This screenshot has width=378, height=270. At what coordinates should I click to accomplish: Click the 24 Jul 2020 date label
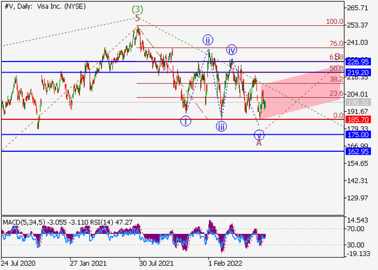coord(18,264)
